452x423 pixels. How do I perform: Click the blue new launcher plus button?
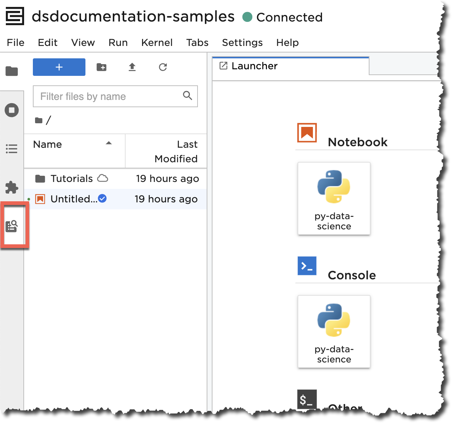(x=59, y=67)
